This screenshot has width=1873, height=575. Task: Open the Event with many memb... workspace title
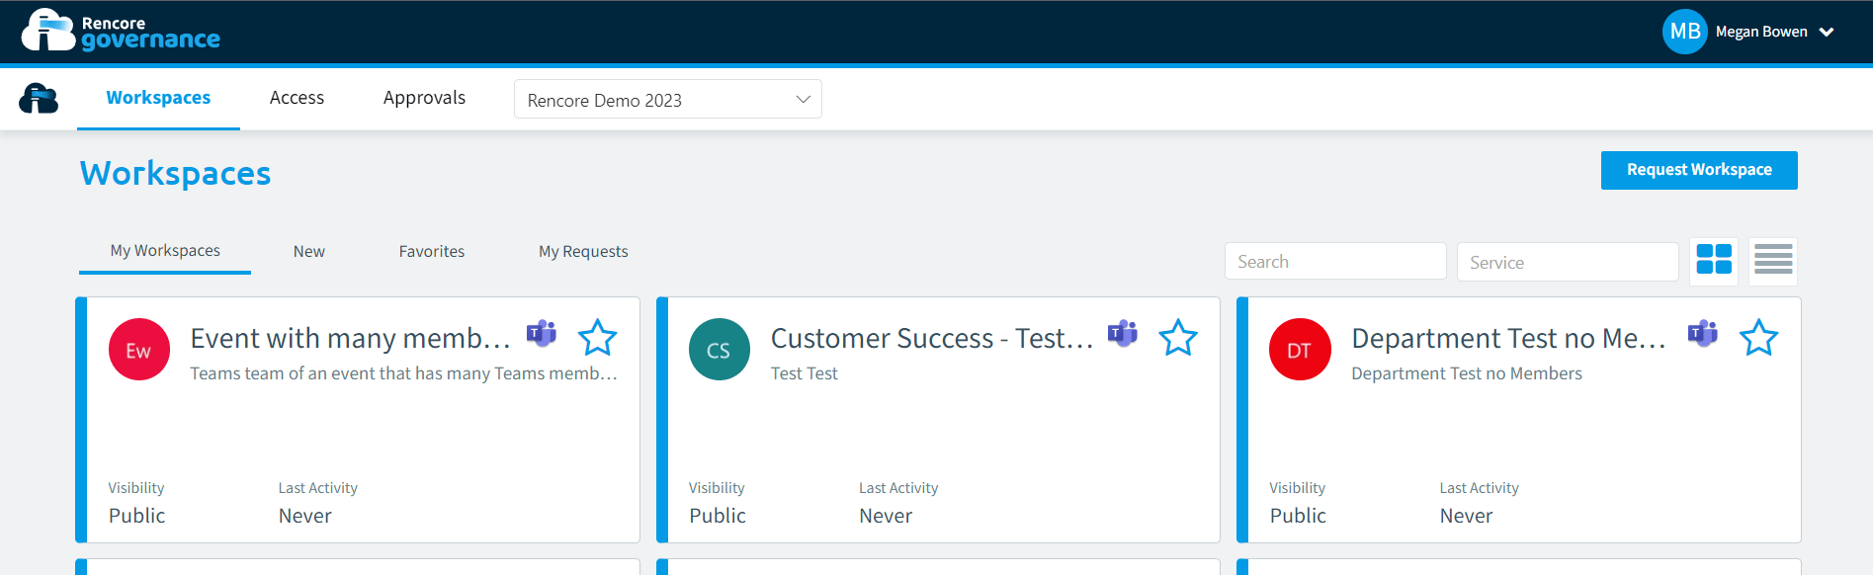pos(351,339)
